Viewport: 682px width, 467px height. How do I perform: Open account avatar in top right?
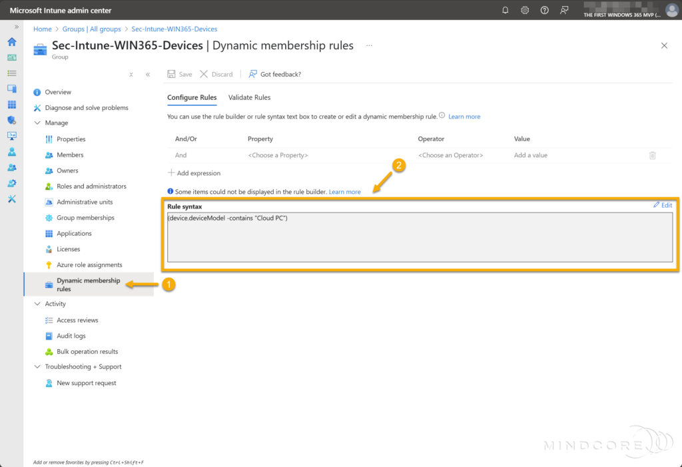click(671, 10)
